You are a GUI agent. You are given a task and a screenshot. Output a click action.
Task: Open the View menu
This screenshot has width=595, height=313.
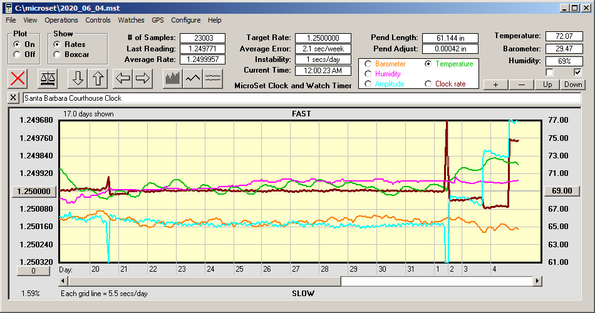pos(30,20)
